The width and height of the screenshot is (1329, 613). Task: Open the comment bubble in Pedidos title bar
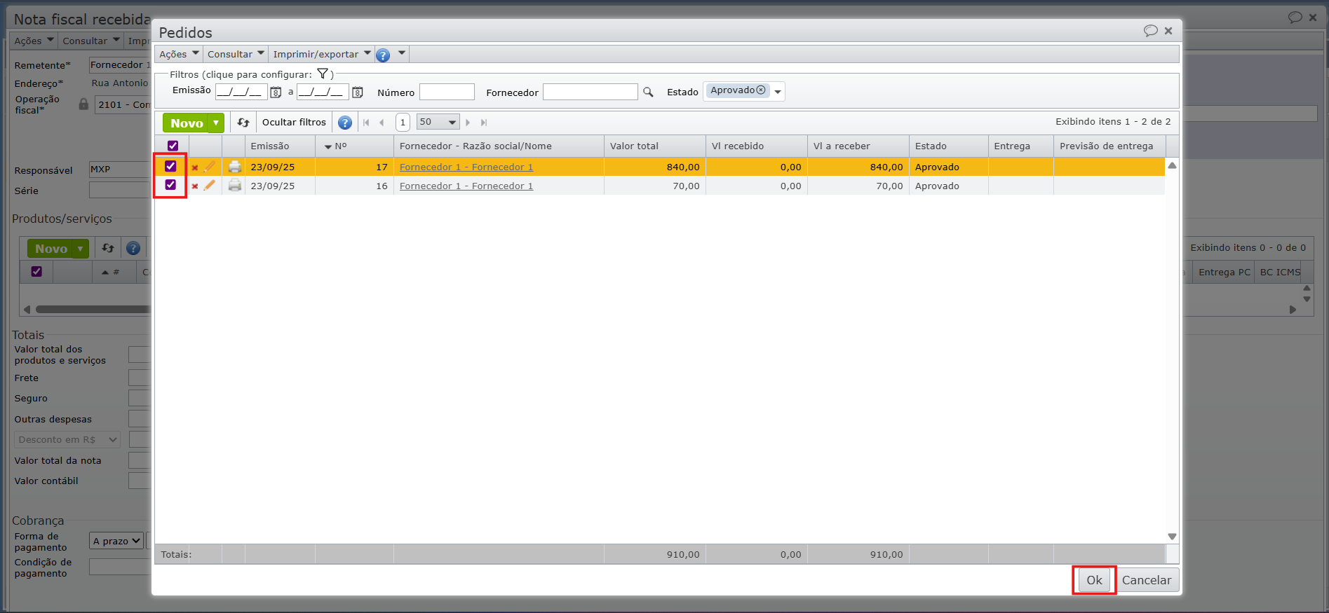[x=1151, y=31]
